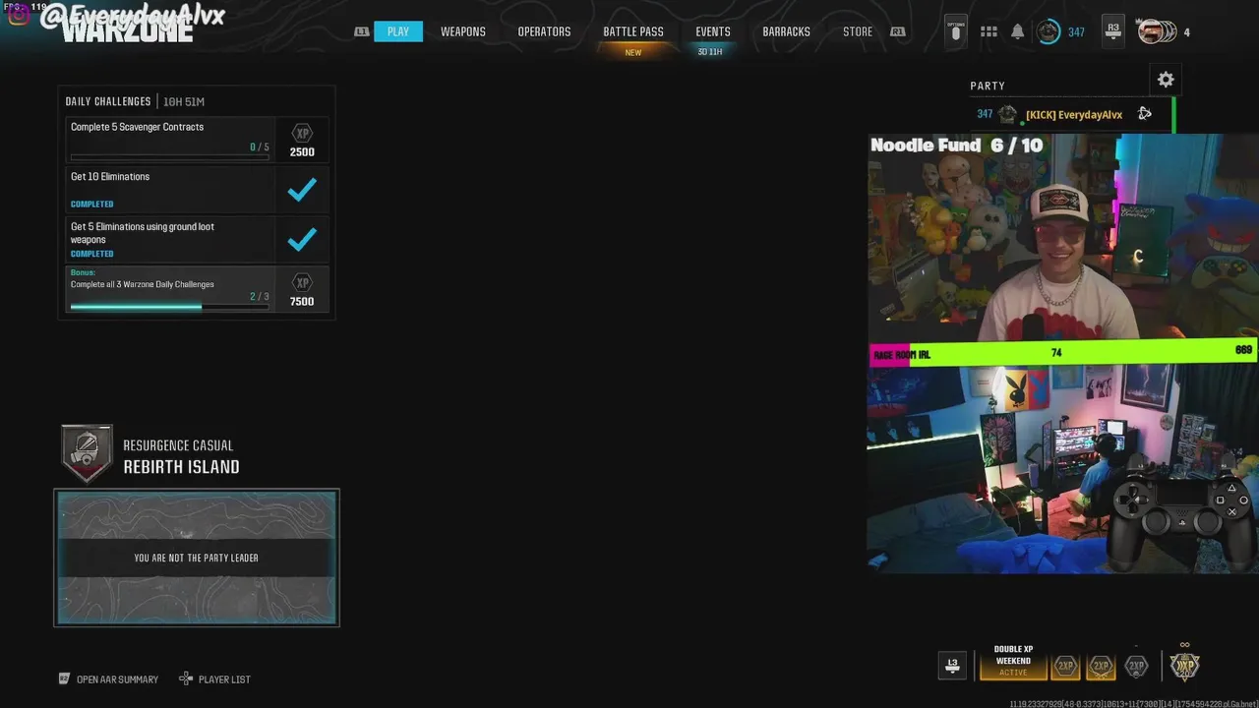Click the infinite XP boost badge
The image size is (1259, 708).
coord(1184,665)
